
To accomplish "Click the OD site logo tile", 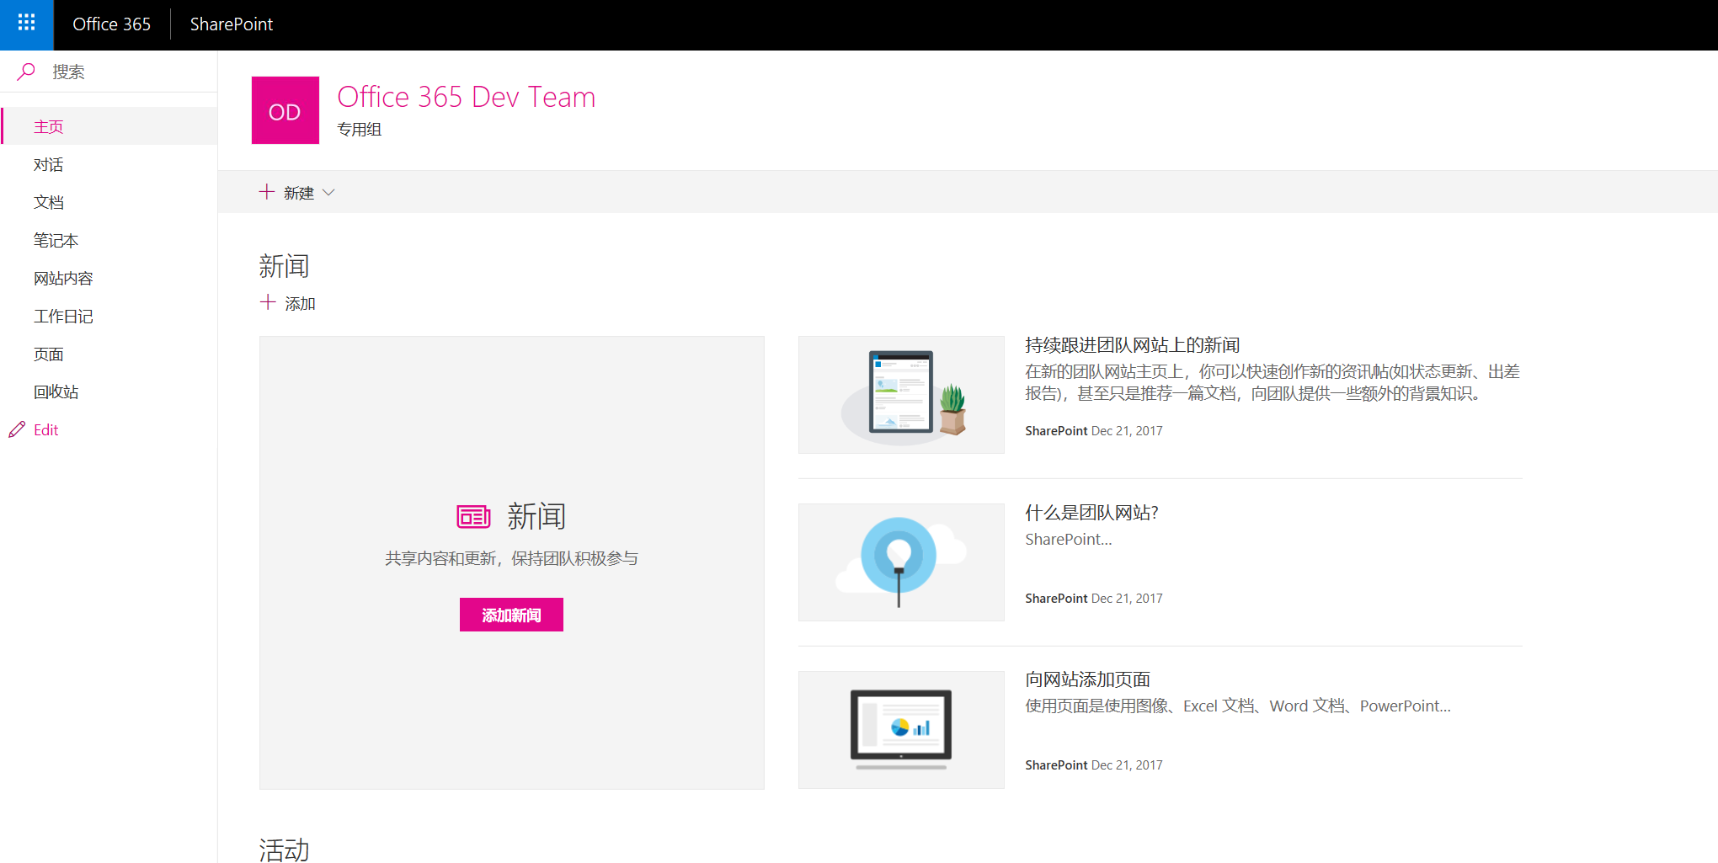I will [x=285, y=109].
